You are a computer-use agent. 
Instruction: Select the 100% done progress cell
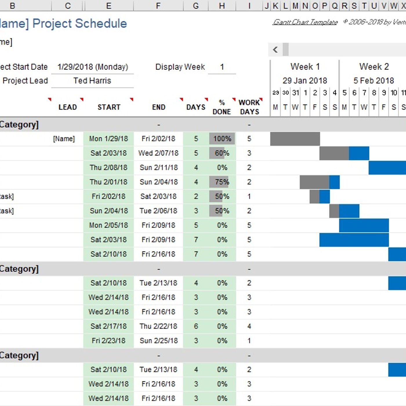click(222, 139)
